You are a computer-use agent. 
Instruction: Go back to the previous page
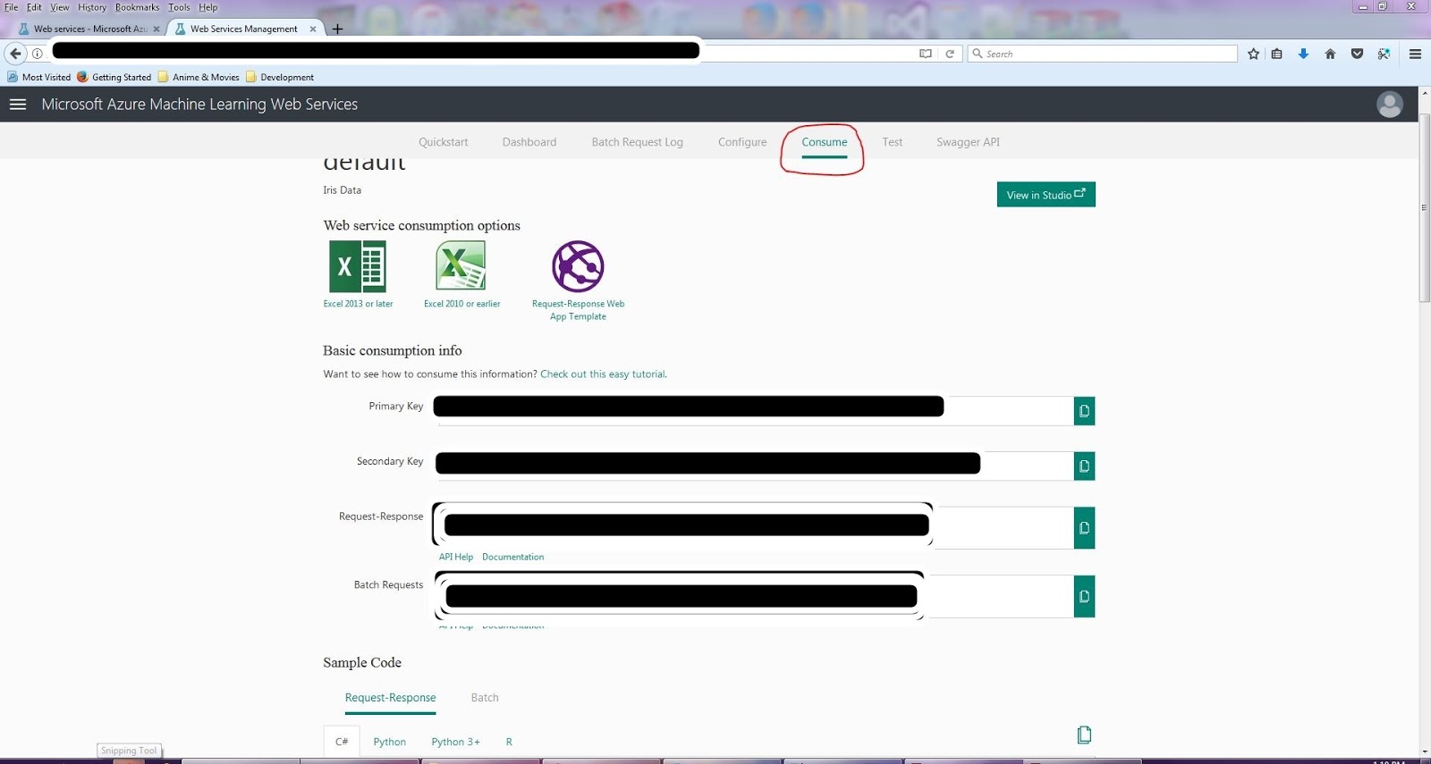(15, 54)
